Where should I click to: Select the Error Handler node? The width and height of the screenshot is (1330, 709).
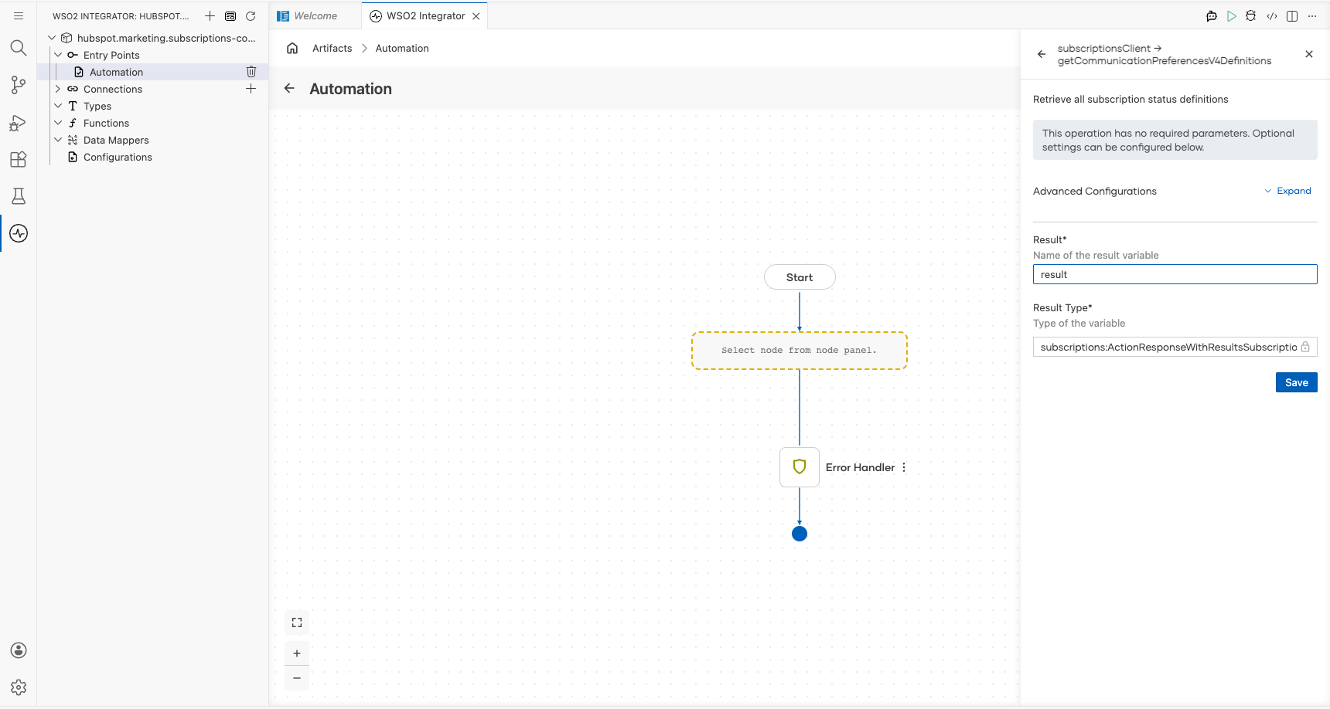(x=800, y=467)
